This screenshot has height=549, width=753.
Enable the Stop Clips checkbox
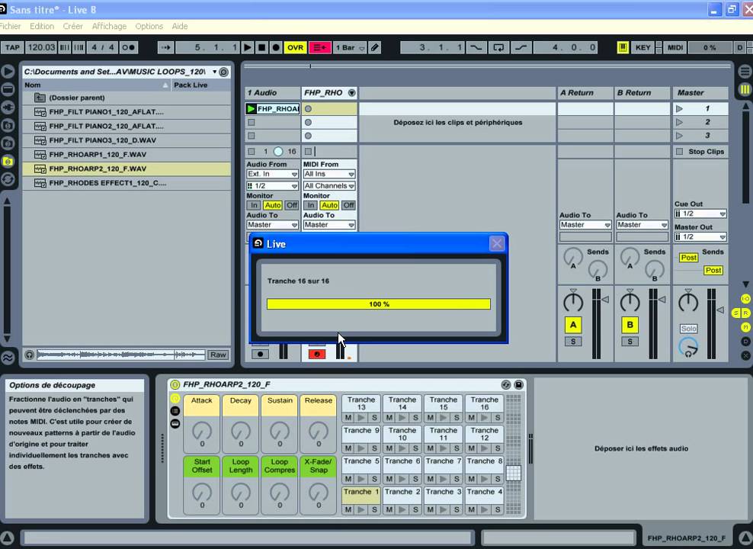[x=679, y=152]
